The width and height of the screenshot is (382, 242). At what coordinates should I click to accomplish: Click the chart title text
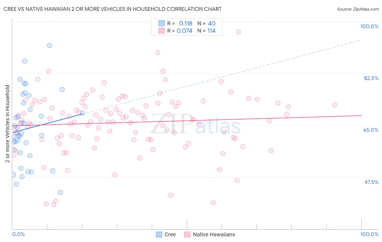point(112,9)
